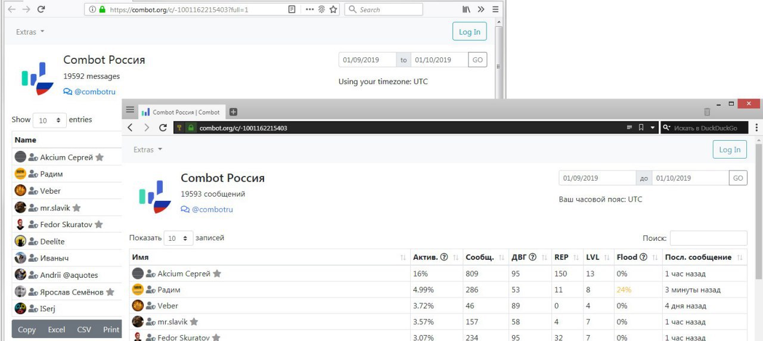Go back in the Firefox window

(11, 10)
